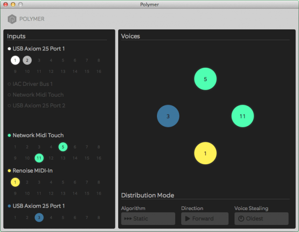Open the Algorithm dropdown showing Static
The width and height of the screenshot is (299, 232).
coord(148,218)
